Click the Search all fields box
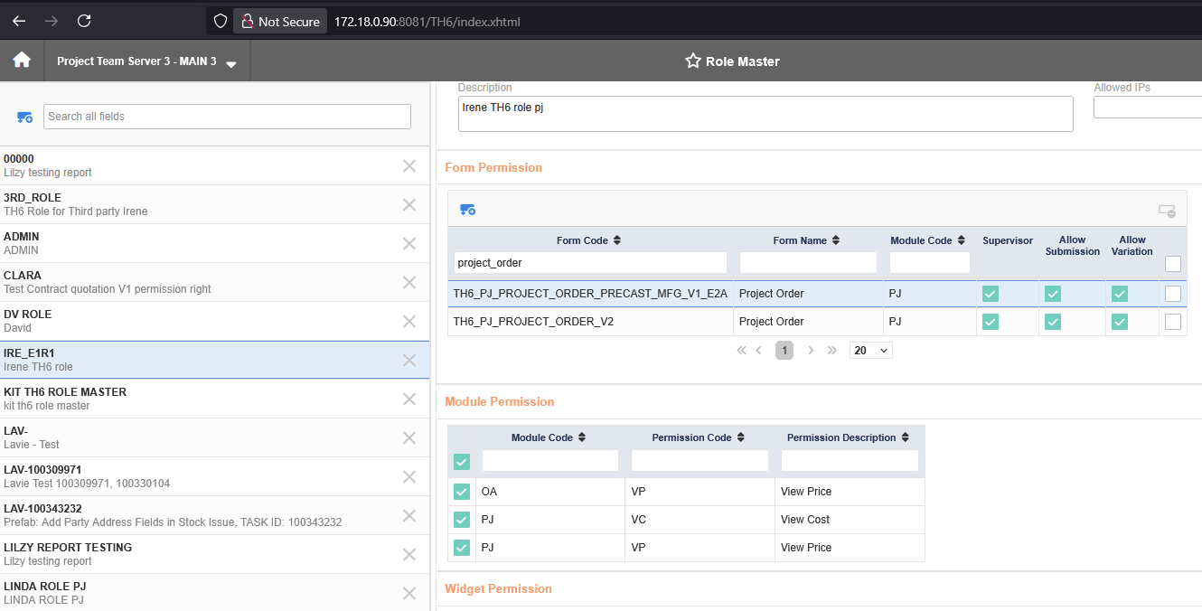Image resolution: width=1202 pixels, height=611 pixels. tap(227, 117)
